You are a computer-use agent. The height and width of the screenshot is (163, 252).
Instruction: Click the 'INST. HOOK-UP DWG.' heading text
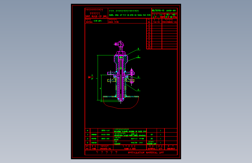96,16
